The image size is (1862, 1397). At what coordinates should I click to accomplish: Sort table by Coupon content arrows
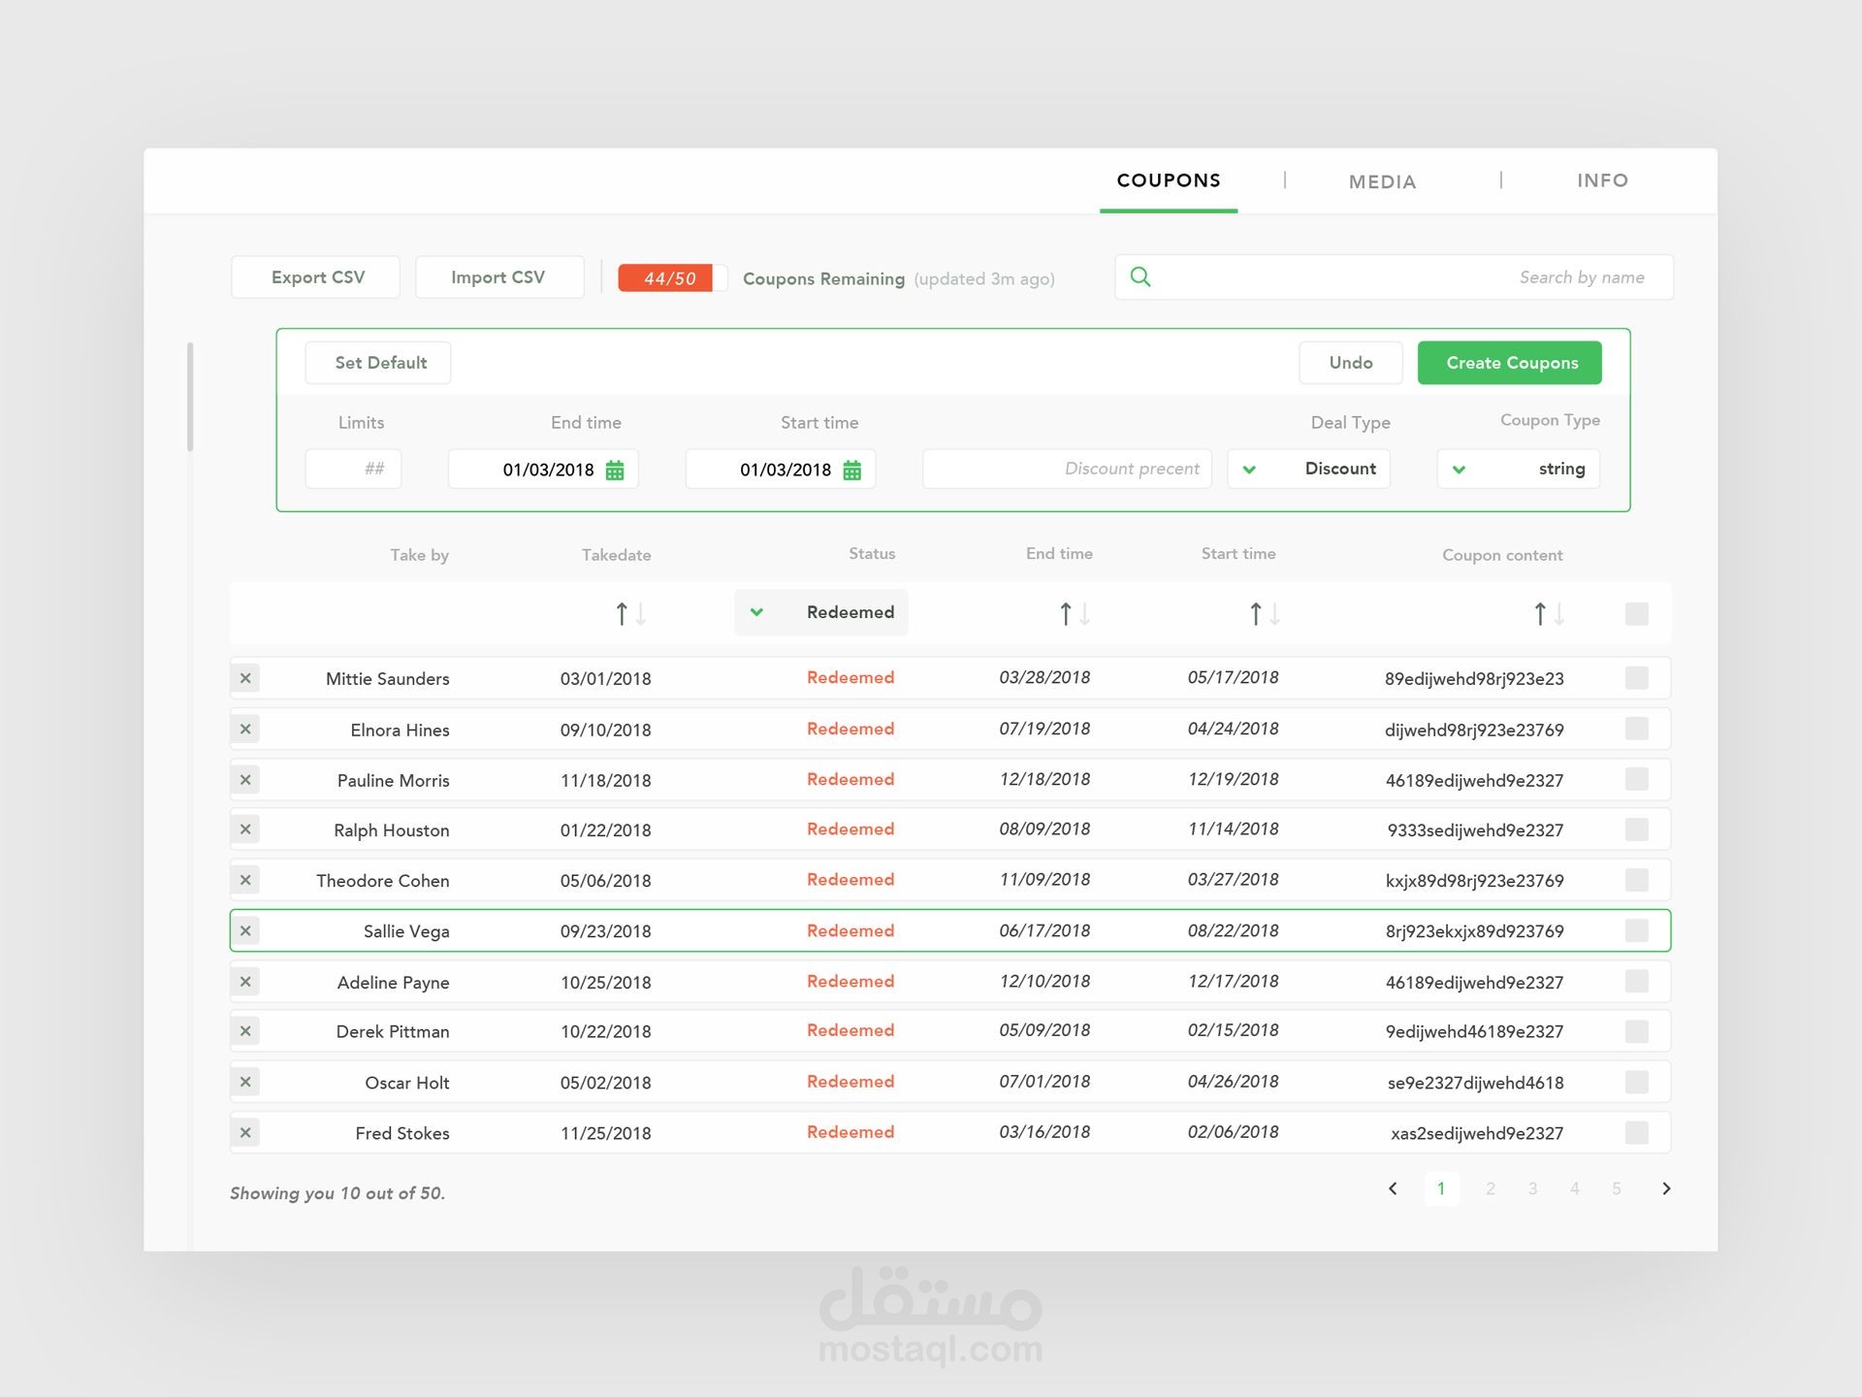click(x=1548, y=614)
